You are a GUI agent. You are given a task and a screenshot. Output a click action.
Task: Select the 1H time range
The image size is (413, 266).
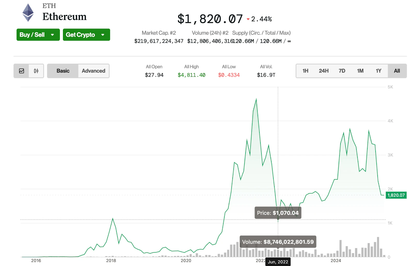coord(305,71)
